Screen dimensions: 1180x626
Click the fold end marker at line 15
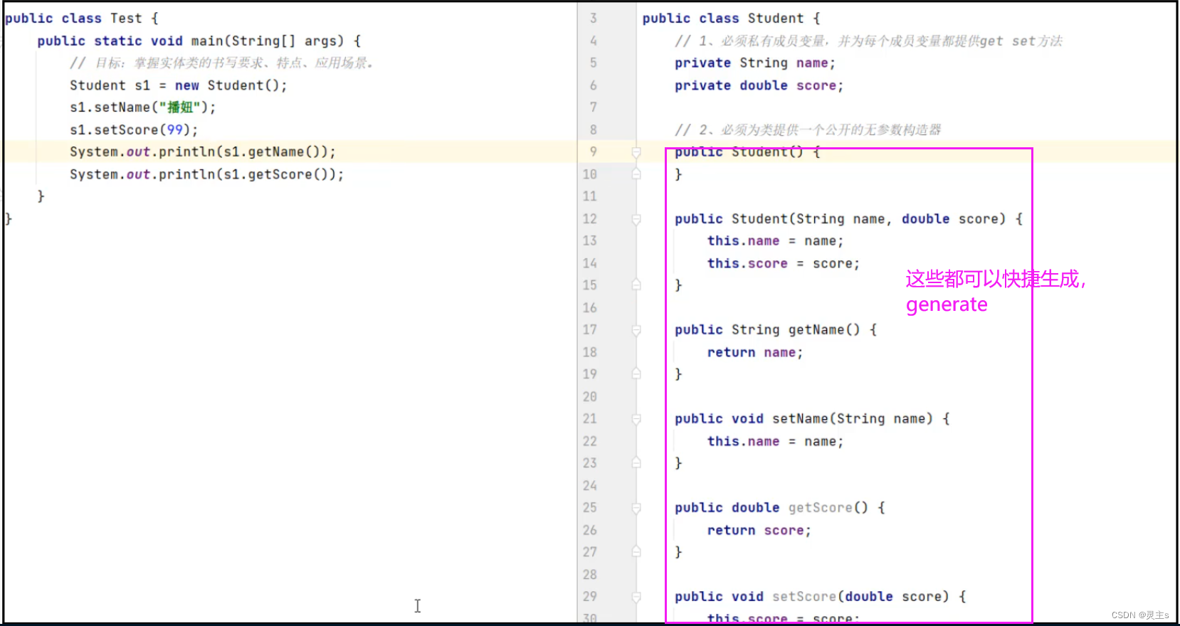click(x=636, y=285)
